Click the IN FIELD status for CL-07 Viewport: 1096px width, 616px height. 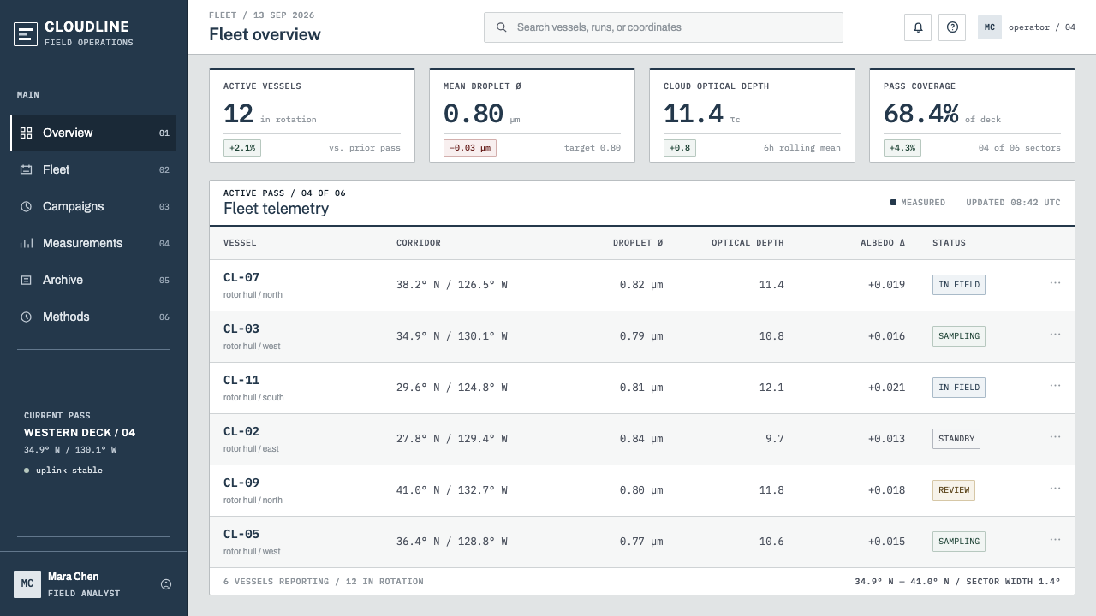[959, 285]
